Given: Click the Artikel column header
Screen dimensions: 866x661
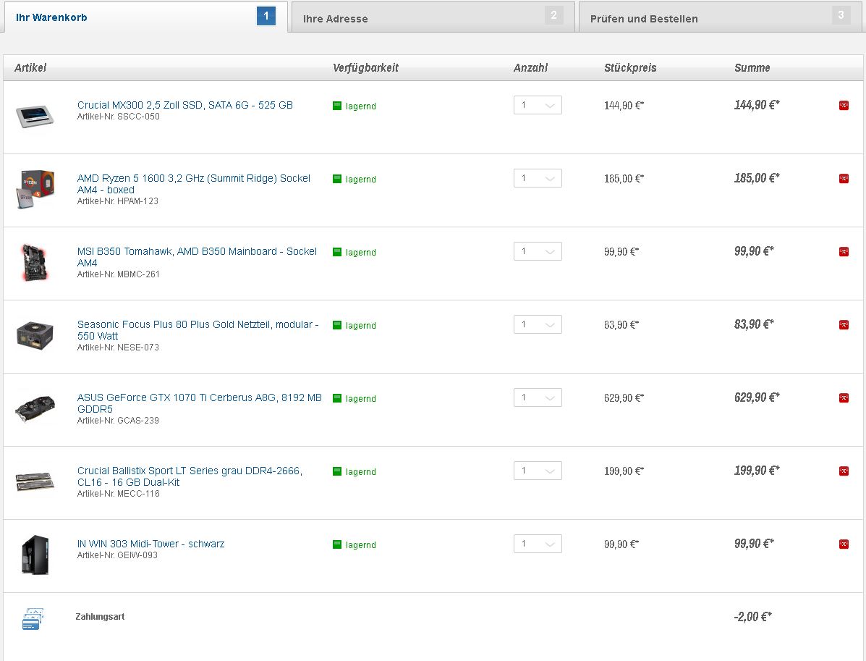Looking at the screenshot, I should tap(30, 67).
